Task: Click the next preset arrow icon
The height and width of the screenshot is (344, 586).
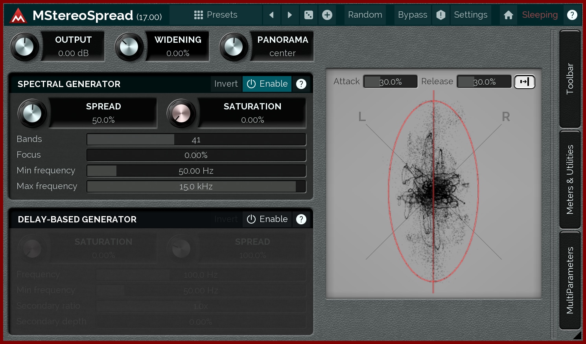Action: (x=290, y=15)
